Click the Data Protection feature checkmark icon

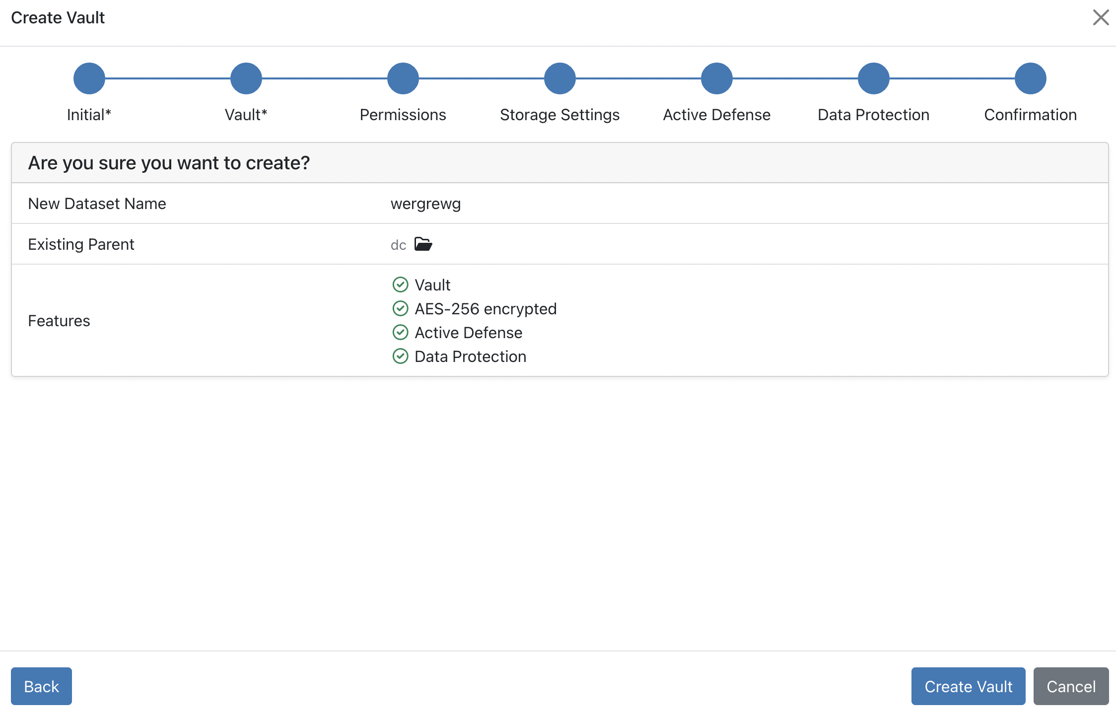(x=400, y=356)
